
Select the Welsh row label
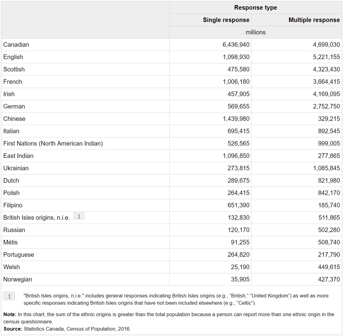pyautogui.click(x=11, y=267)
